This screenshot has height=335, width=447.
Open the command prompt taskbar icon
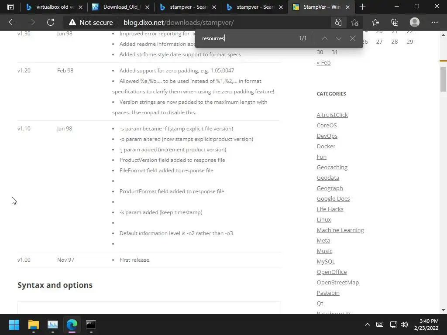pyautogui.click(x=91, y=325)
